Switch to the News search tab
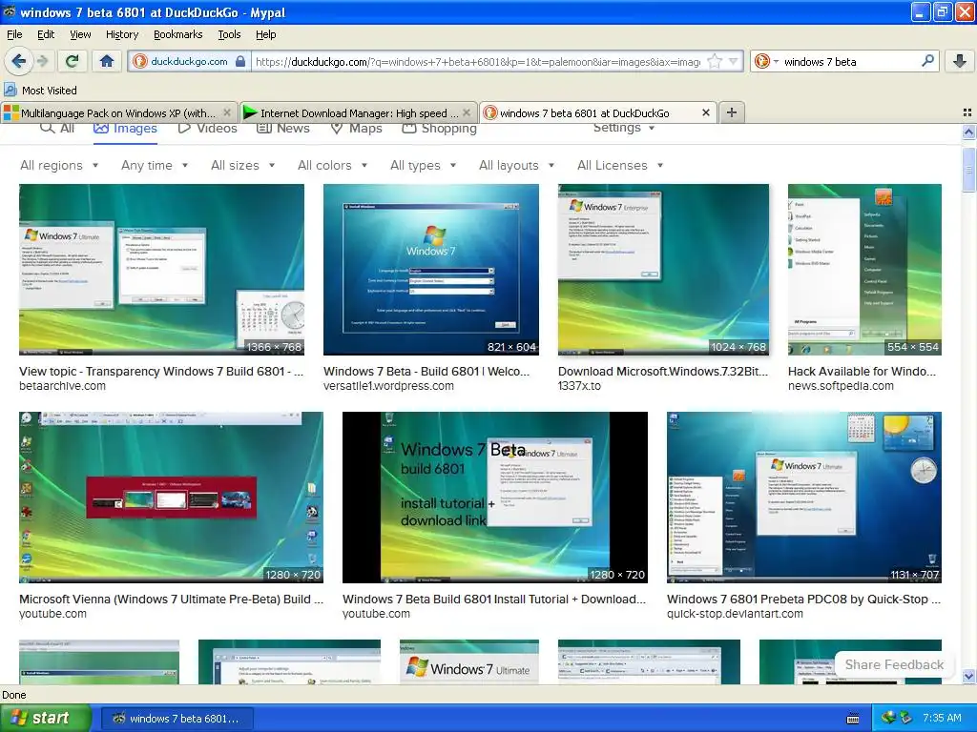 tap(282, 128)
